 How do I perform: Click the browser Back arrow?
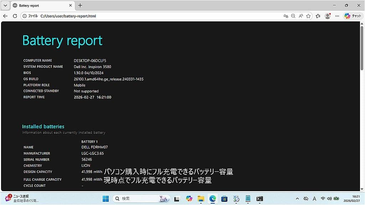[5, 16]
